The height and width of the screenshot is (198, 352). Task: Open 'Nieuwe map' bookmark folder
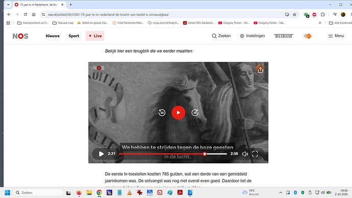tap(63, 23)
